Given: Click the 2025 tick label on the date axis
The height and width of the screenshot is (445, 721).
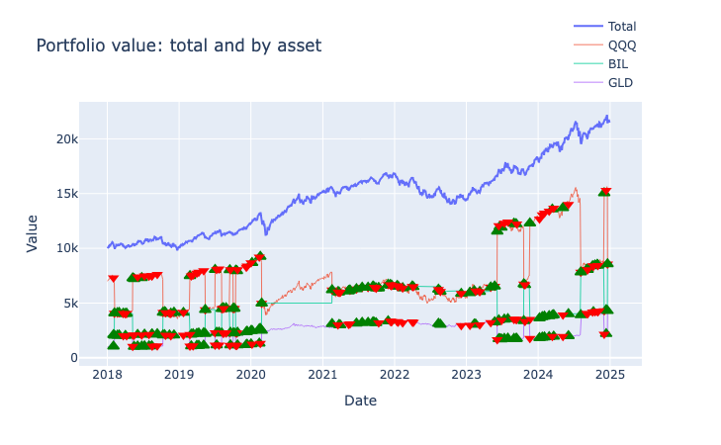Looking at the screenshot, I should pyautogui.click(x=610, y=375).
